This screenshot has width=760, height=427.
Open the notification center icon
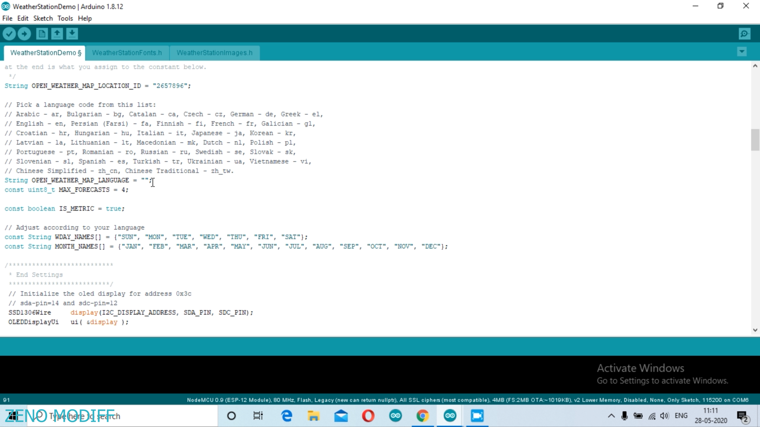(x=743, y=416)
